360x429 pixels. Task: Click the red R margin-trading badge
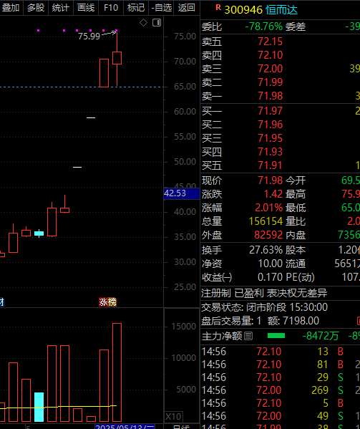coord(218,8)
